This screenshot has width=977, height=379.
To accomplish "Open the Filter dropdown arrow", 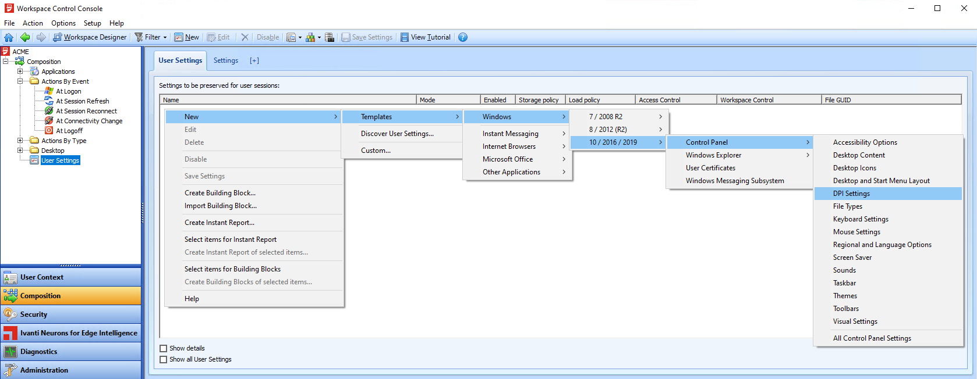I will 165,38.
